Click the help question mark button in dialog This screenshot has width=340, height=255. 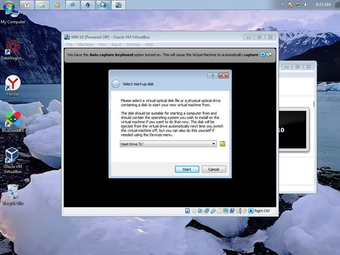212,75
